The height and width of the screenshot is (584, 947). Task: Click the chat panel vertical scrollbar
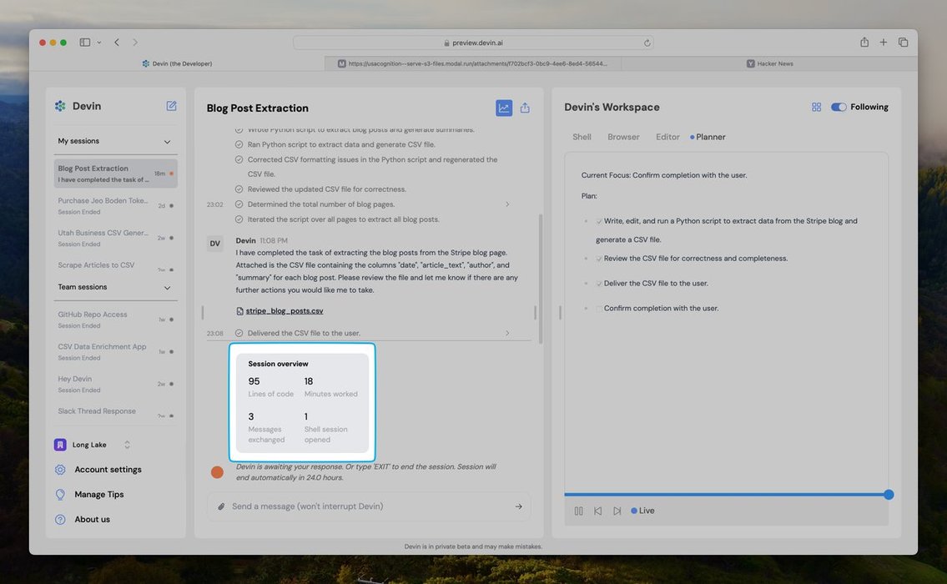click(x=540, y=279)
